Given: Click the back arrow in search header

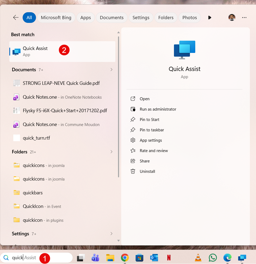Looking at the screenshot, I should (x=16, y=18).
